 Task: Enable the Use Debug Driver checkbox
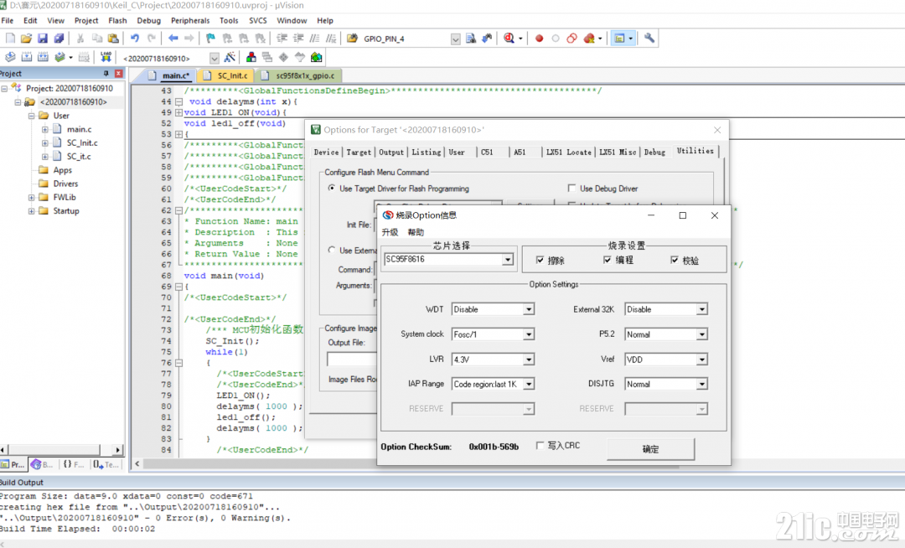571,189
